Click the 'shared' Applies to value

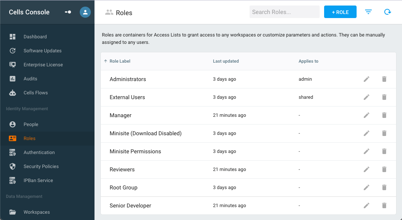click(x=306, y=97)
